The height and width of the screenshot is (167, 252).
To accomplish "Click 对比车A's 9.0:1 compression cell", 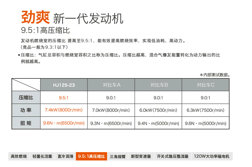I will 111,97.
